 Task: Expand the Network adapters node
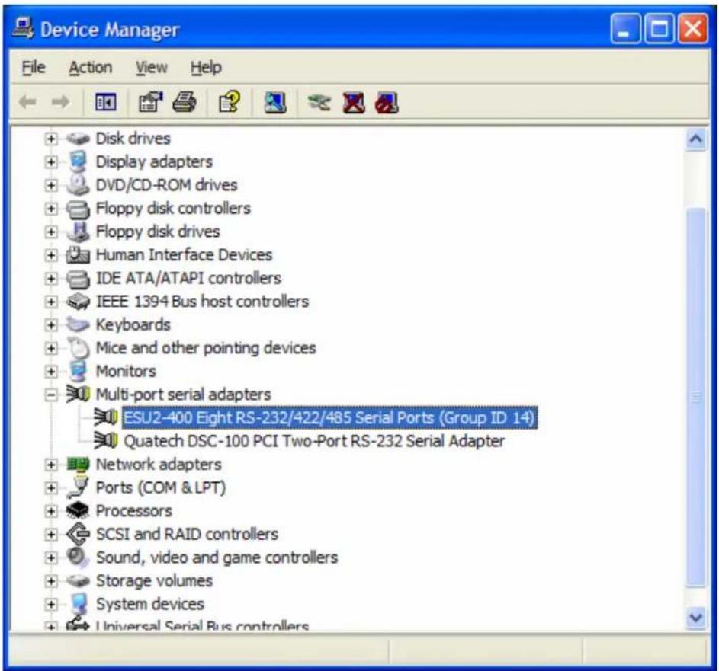point(51,465)
